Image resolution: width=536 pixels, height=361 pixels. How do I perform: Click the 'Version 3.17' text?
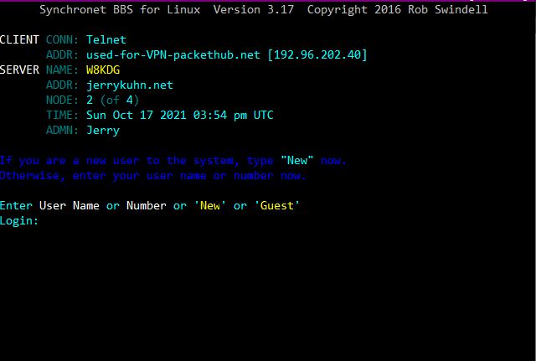pos(253,9)
